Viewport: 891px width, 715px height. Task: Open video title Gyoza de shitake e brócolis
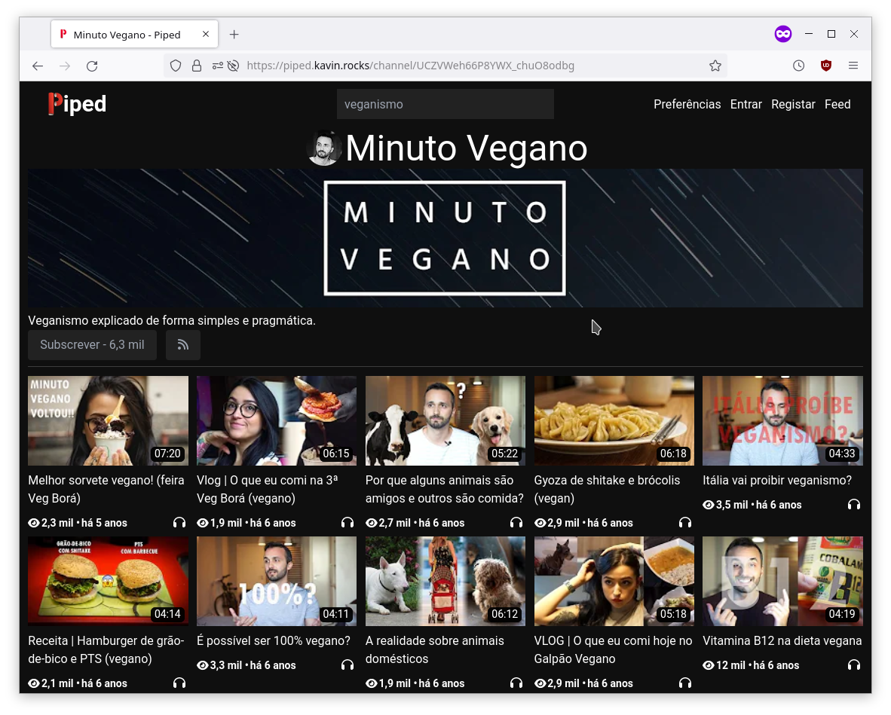pyautogui.click(x=607, y=490)
